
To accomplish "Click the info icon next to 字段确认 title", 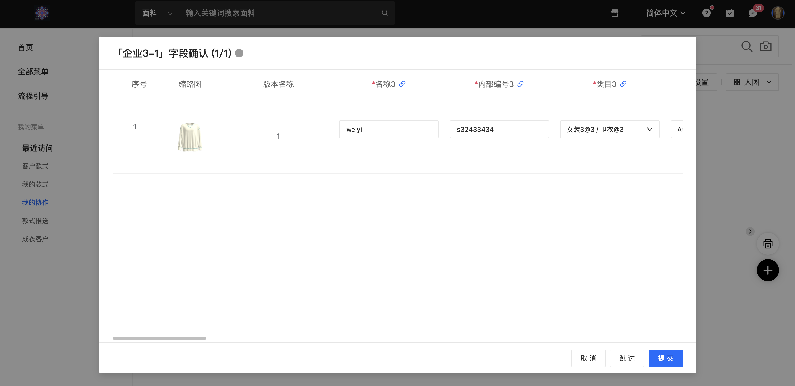I will pos(239,53).
